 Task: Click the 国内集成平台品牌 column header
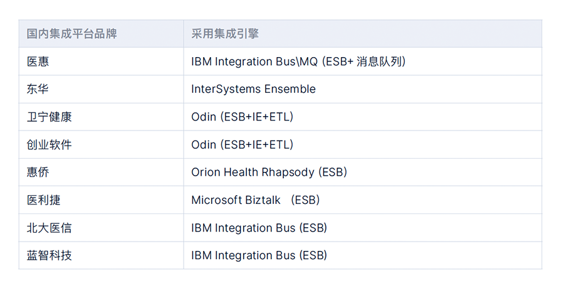[101, 34]
